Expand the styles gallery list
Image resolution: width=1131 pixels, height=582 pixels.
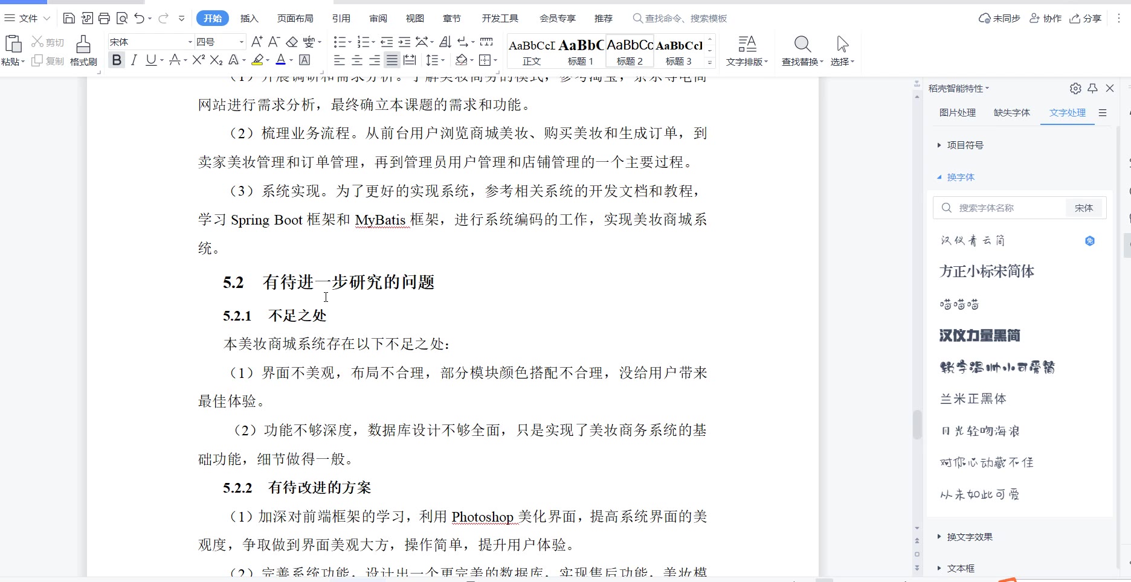(710, 62)
